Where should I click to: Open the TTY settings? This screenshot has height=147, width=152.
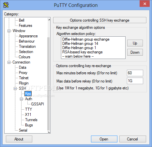(28, 109)
